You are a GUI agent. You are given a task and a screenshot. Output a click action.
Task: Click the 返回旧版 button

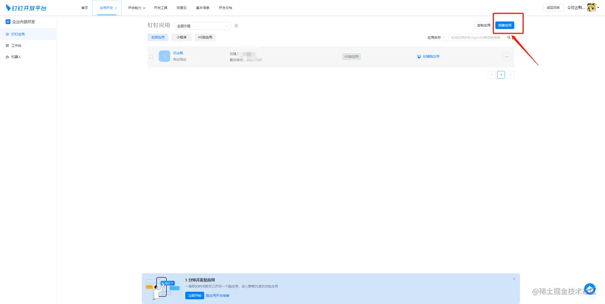point(553,8)
